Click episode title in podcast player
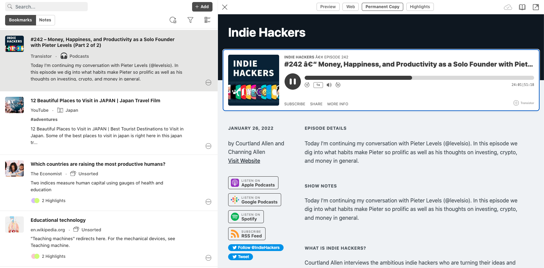Screen dimensions: 544x268 (408, 64)
